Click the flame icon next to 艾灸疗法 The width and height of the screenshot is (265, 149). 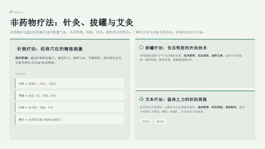point(141,99)
